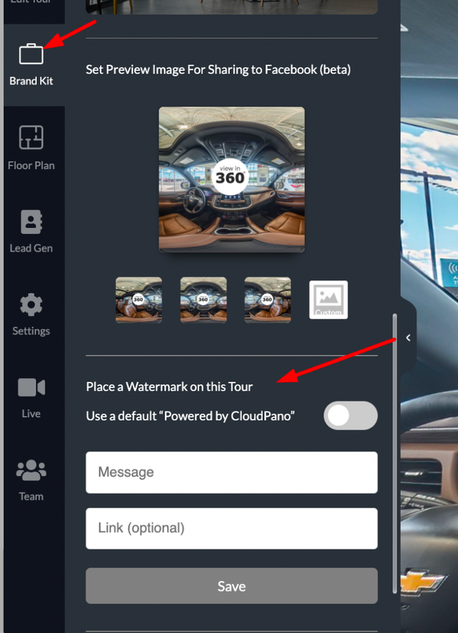Click the Link (optional) input field
Image resolution: width=458 pixels, height=633 pixels.
(232, 529)
